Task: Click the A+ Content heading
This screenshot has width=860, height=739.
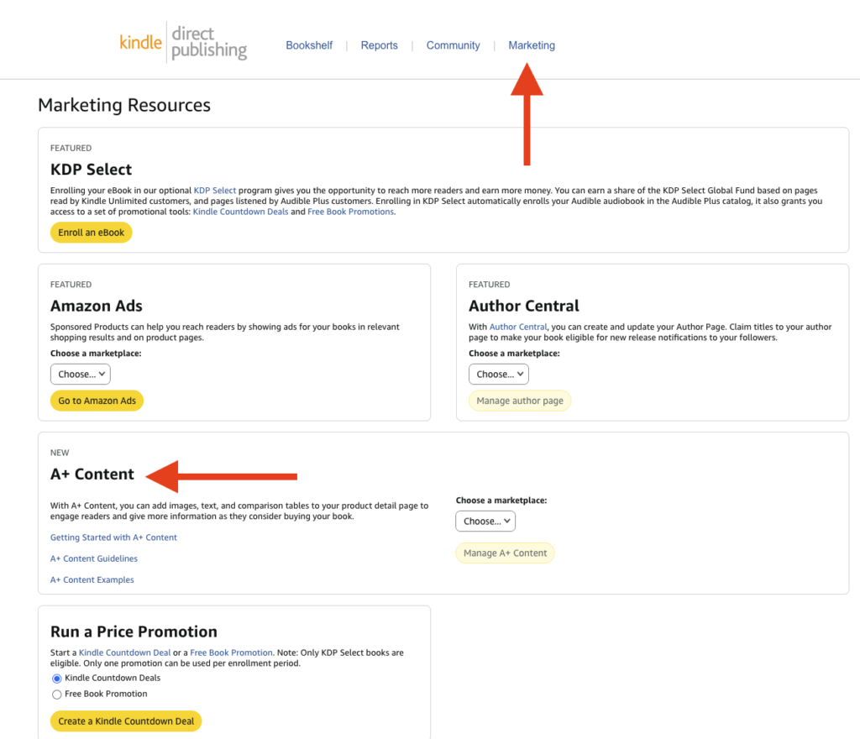Action: (x=92, y=474)
